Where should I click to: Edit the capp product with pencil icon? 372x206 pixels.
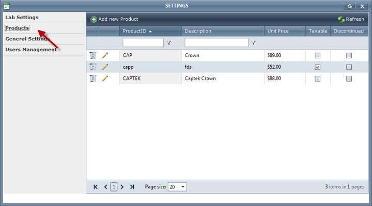(x=105, y=67)
